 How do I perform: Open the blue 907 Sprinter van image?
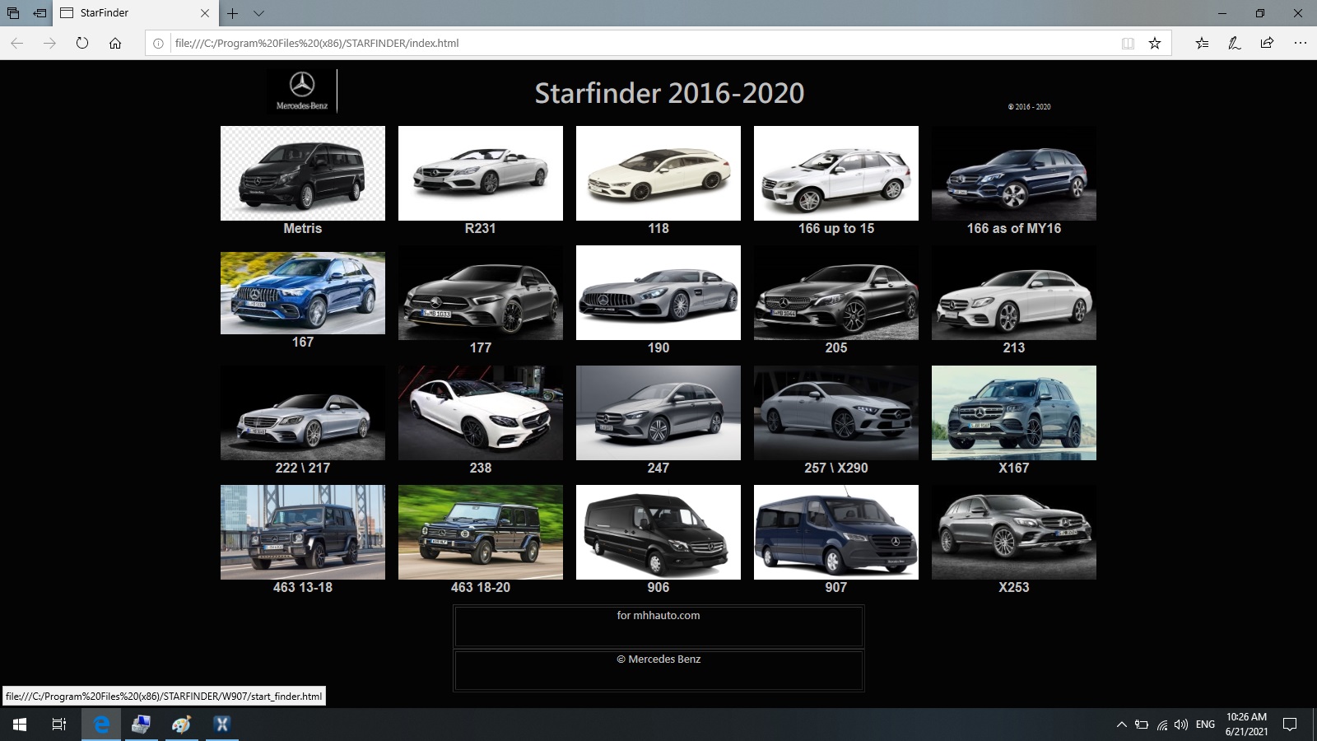(x=836, y=532)
